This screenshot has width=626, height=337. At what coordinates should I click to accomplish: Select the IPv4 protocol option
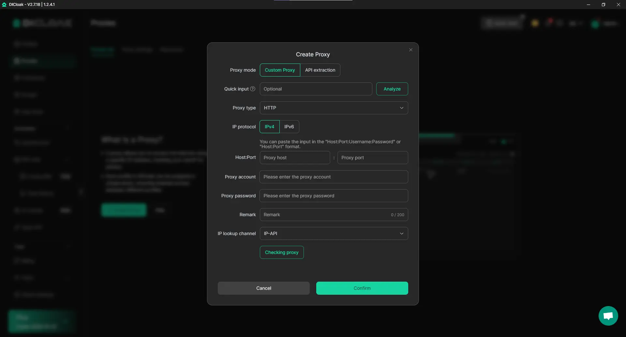point(269,127)
